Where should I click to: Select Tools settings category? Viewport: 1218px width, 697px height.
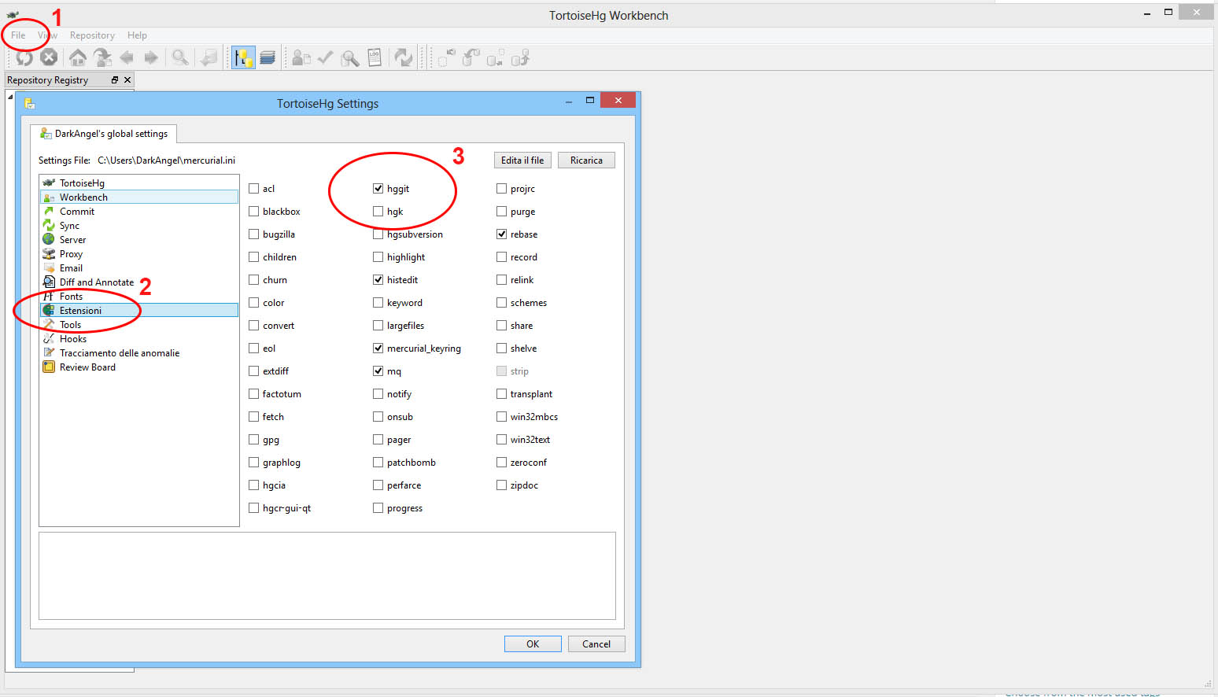(x=139, y=325)
